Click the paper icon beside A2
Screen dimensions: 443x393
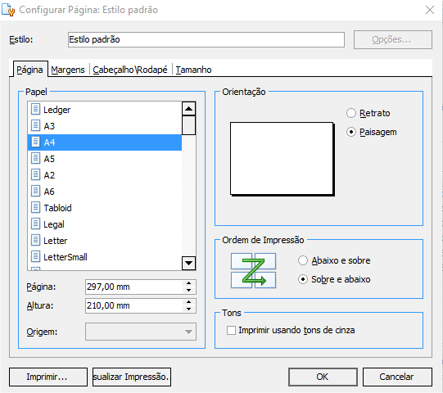click(35, 174)
